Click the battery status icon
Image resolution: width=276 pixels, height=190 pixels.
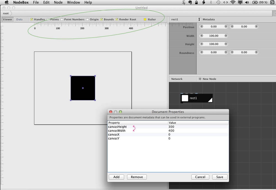[x=255, y=2]
